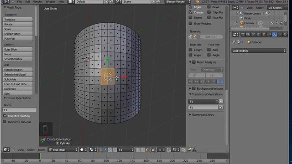This screenshot has width=292, height=164.
Task: Enable the Bevel checkbox
Action: click(x=209, y=7)
